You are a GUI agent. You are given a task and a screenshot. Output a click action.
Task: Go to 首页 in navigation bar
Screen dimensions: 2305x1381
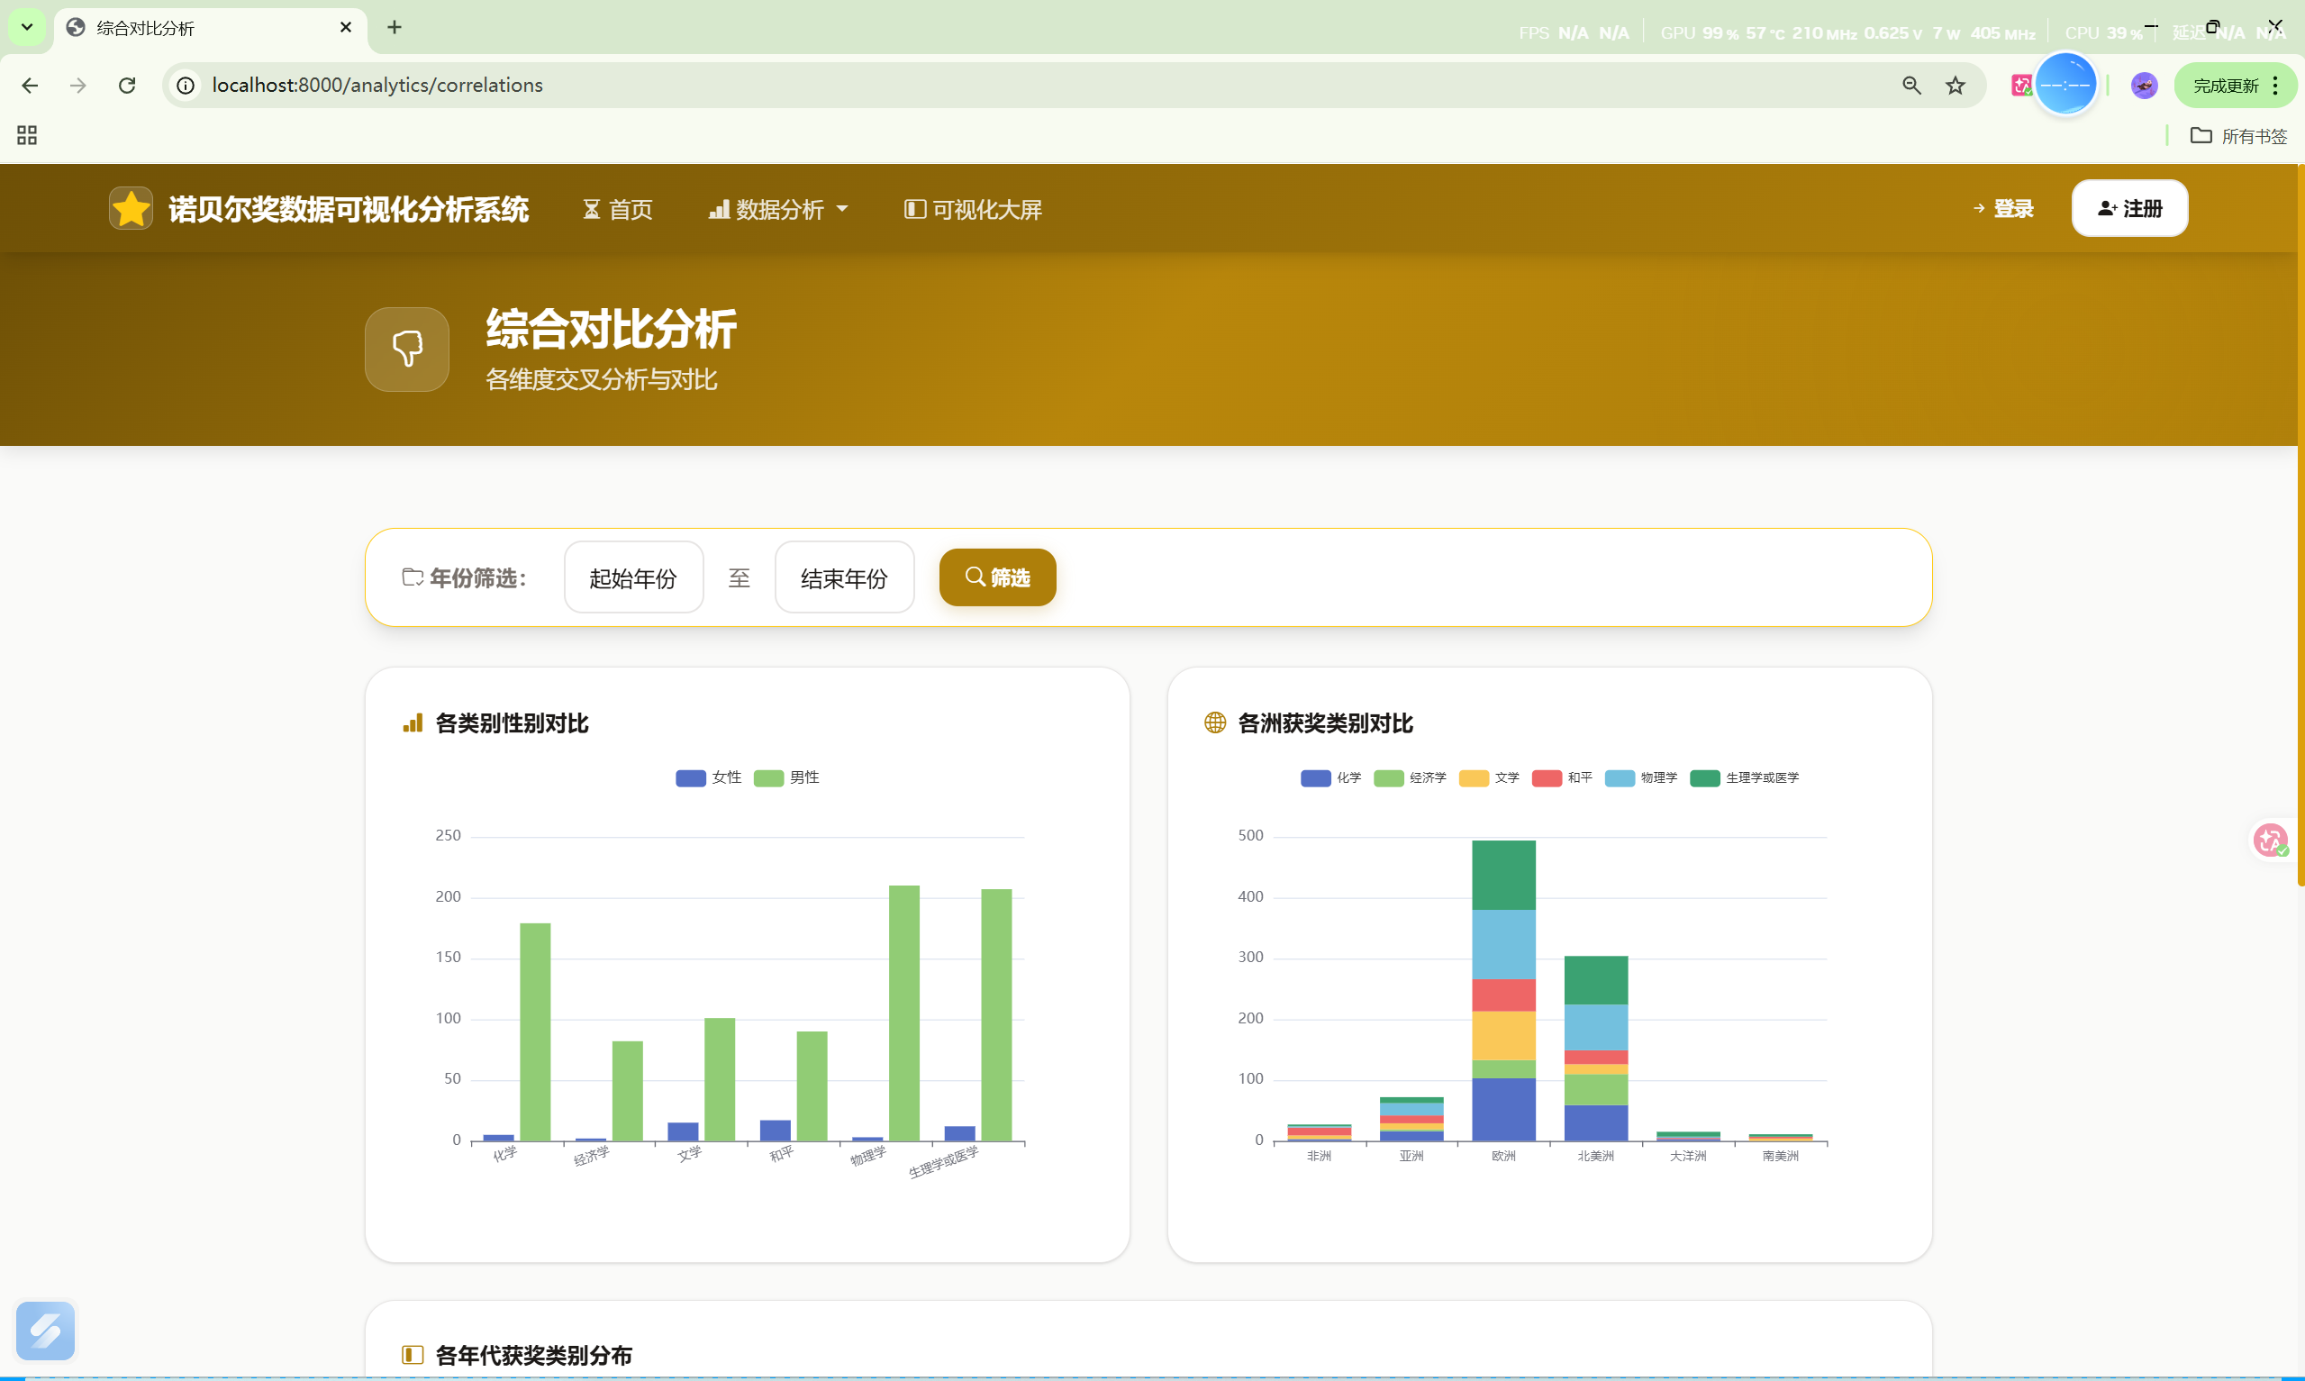[618, 209]
